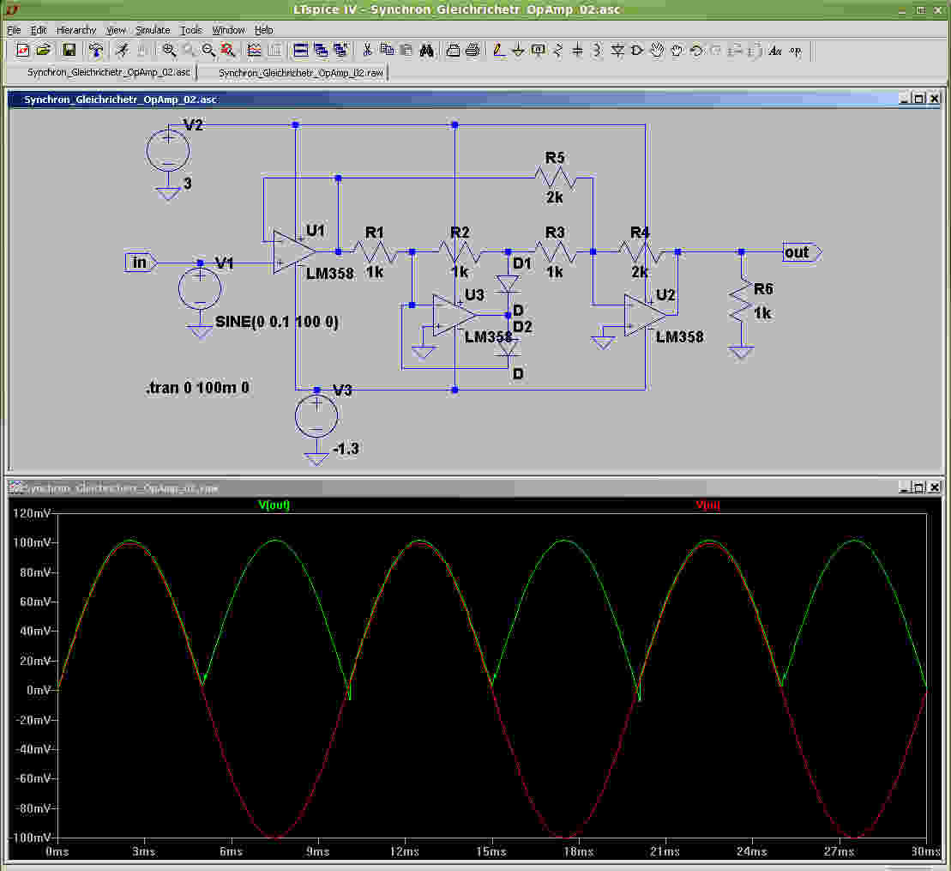
Task: Select the Move hand tool
Action: point(657,51)
